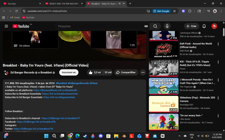Open the "On our weary feet~" thumbnail
The width and height of the screenshot is (225, 140).
tap(163, 122)
